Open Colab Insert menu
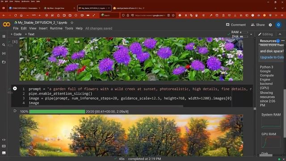The image size is (286, 161). pos(43,29)
